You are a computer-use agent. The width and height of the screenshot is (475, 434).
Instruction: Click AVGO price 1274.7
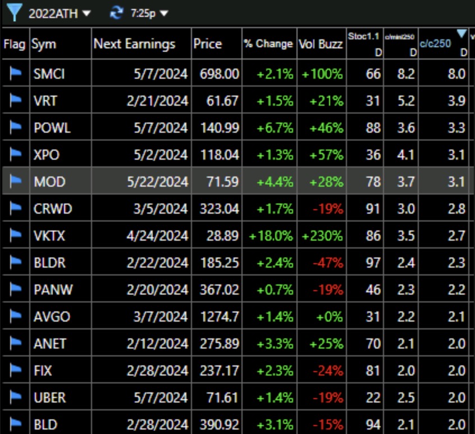(x=220, y=317)
